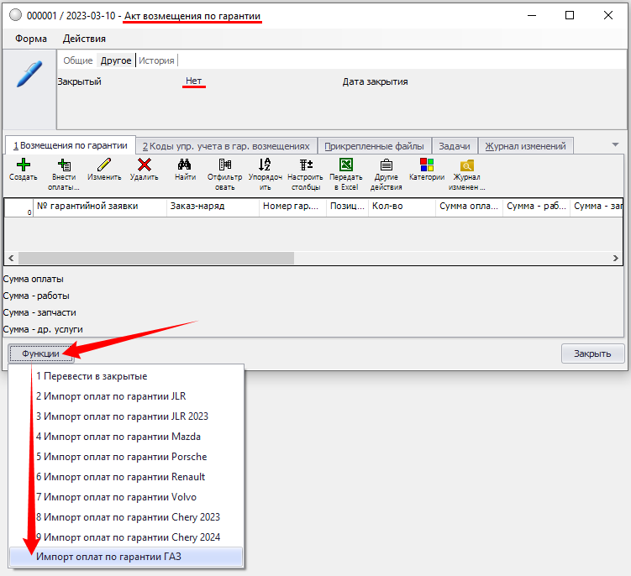Open Найти binoculars search tool
This screenshot has height=576, width=631.
click(185, 165)
